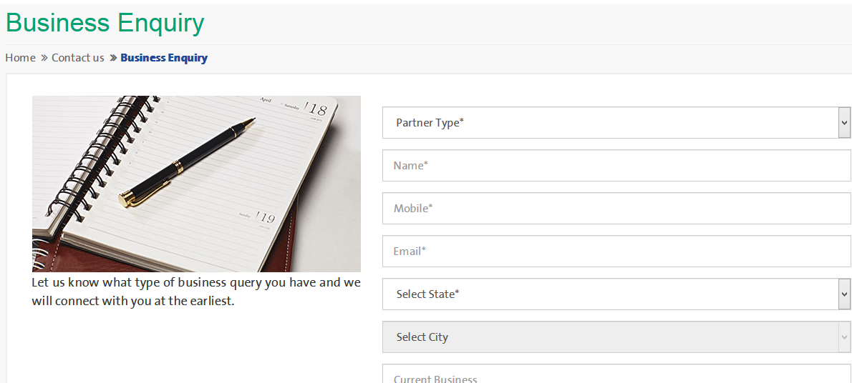The width and height of the screenshot is (852, 383).
Task: Open the Contact us breadcrumb link
Action: (x=78, y=57)
